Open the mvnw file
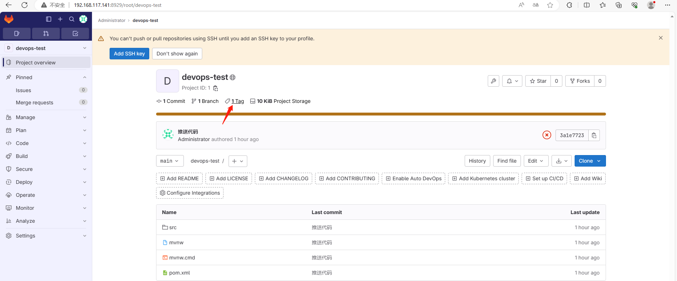677x281 pixels. [176, 243]
